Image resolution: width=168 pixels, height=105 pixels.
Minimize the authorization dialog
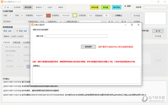(x=125, y=25)
